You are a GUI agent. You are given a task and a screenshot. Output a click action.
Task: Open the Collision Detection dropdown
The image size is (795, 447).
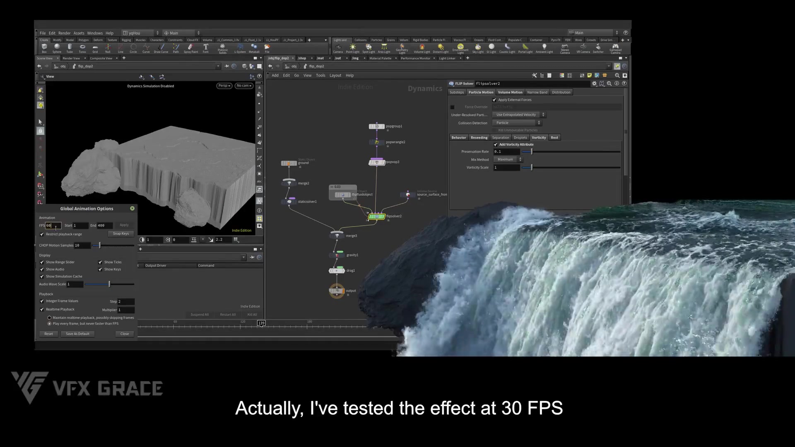coord(517,123)
